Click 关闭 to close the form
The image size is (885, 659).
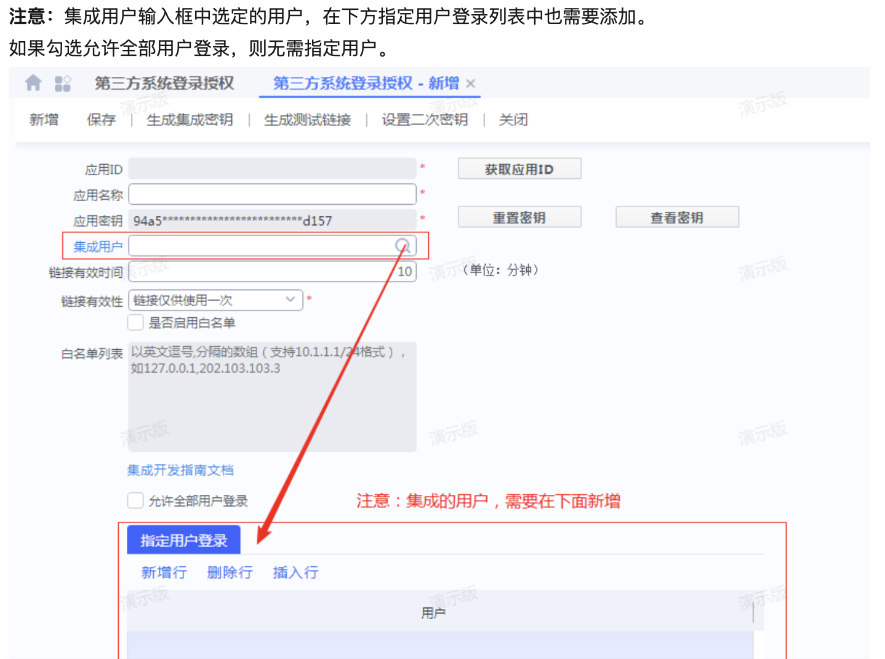pyautogui.click(x=513, y=120)
